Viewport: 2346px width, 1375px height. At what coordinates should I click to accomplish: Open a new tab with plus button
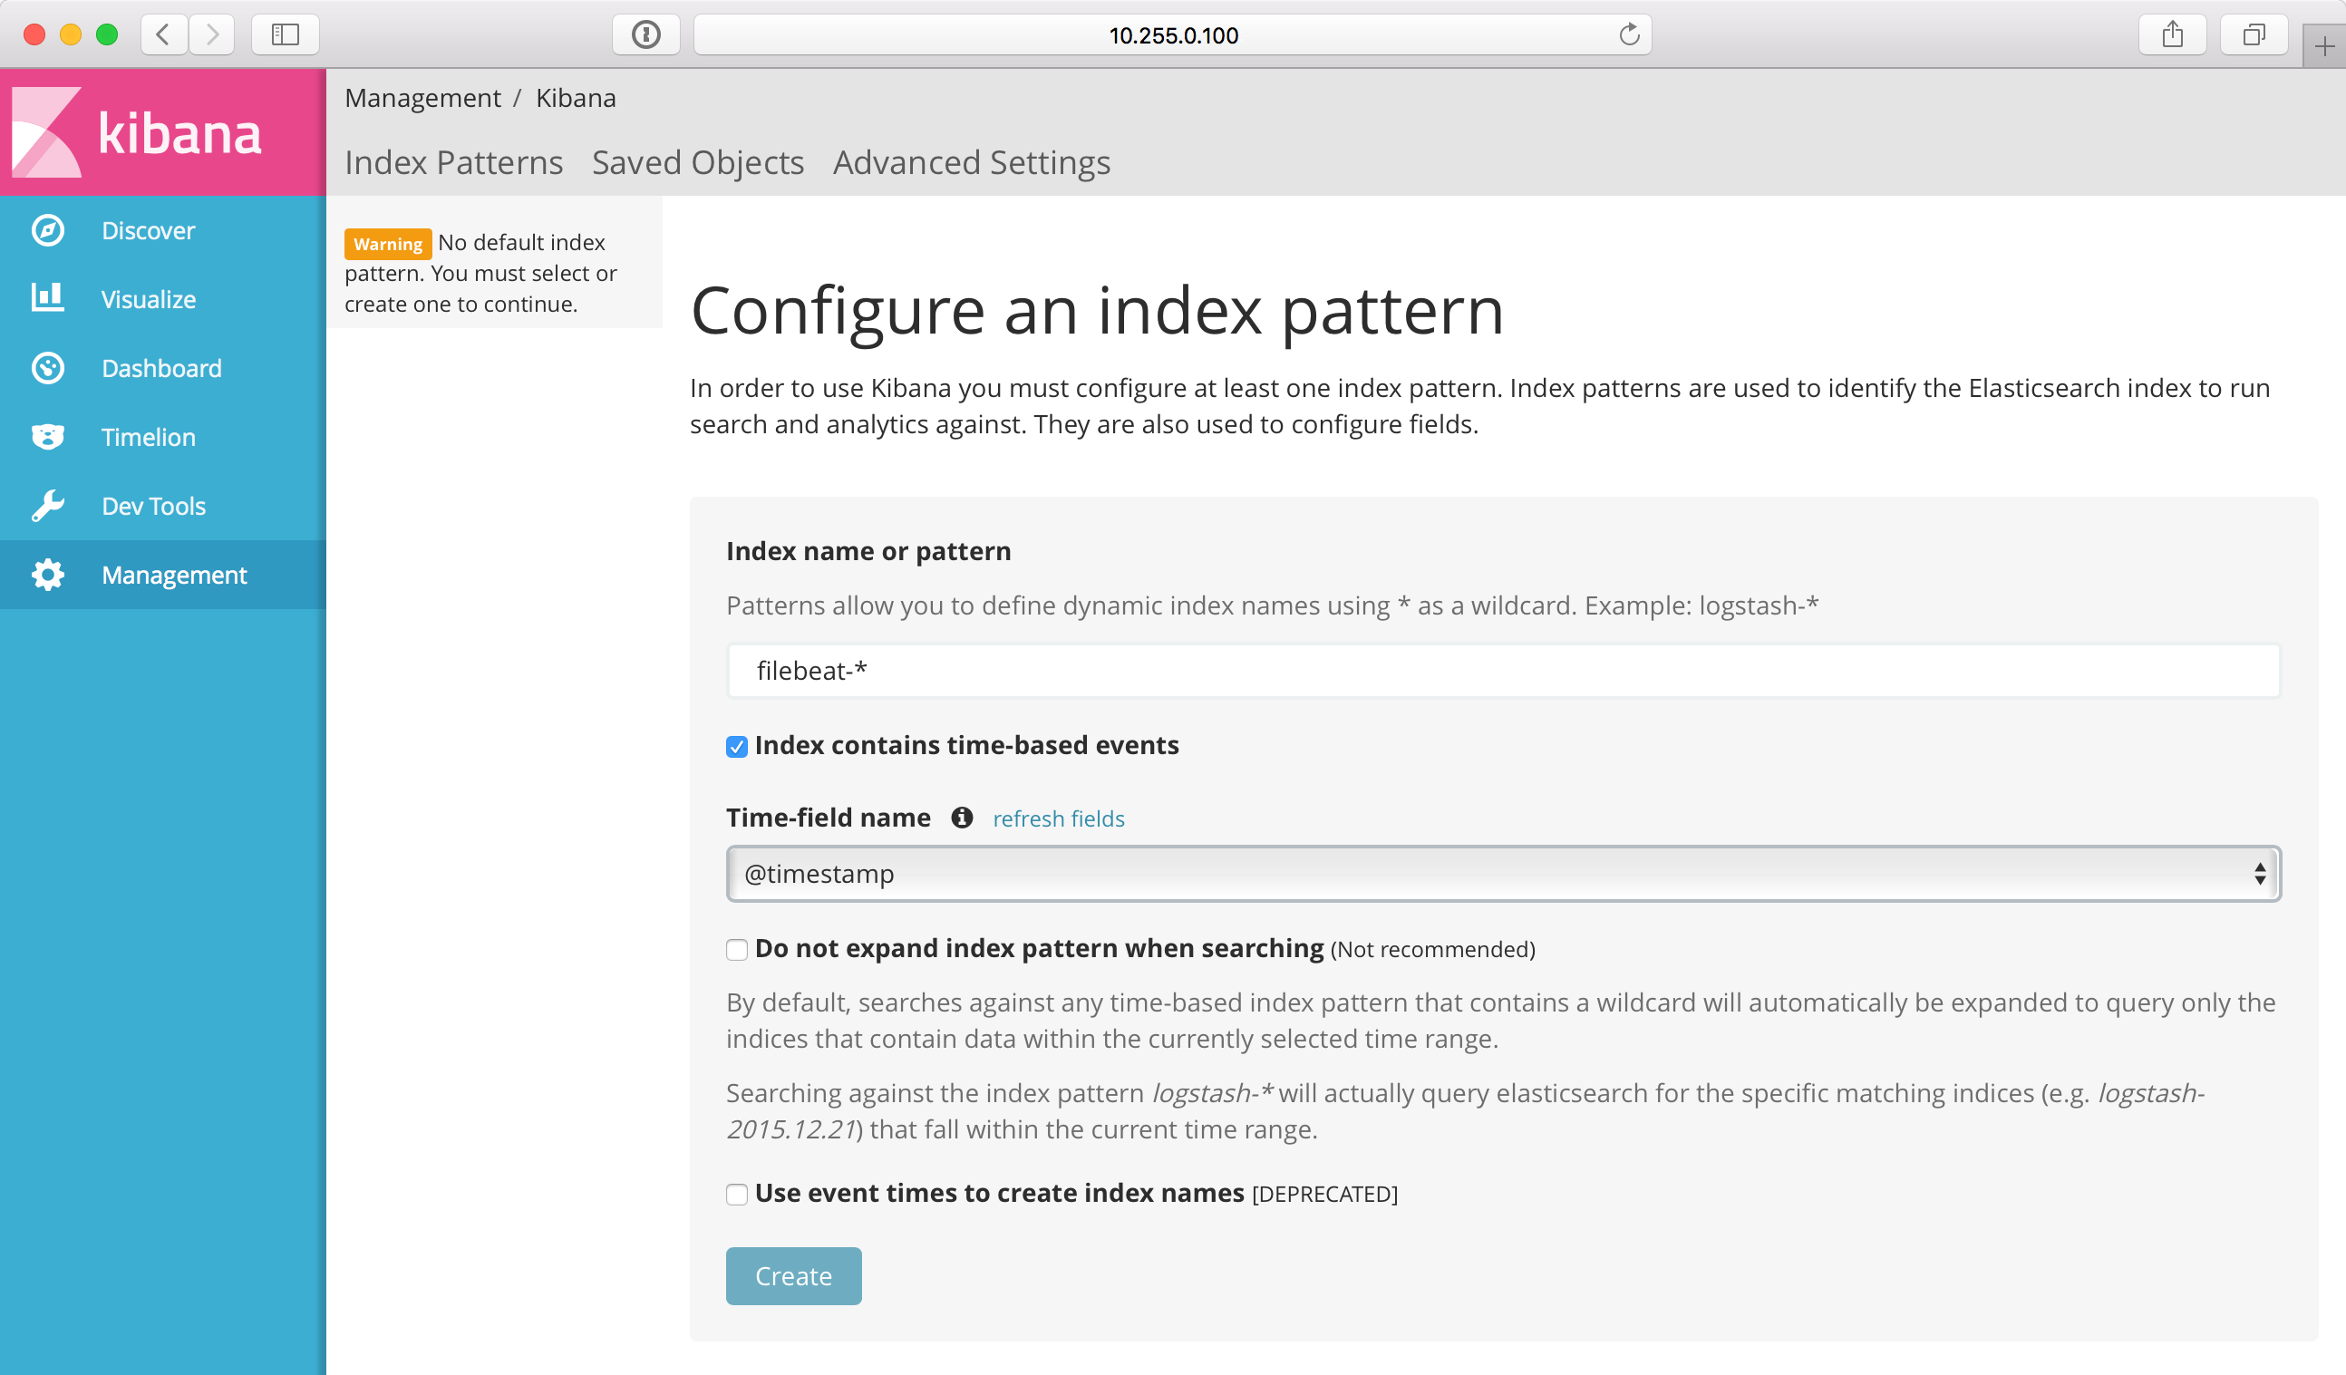[x=2323, y=45]
